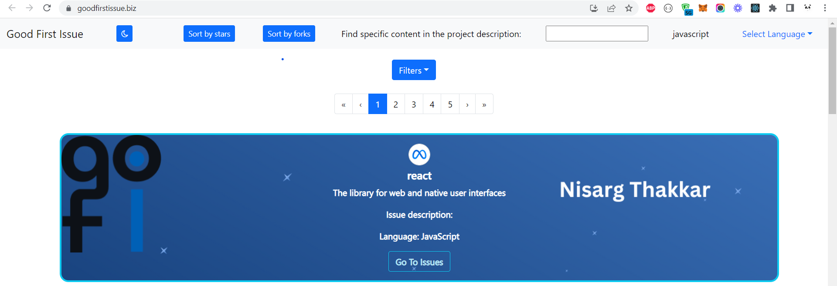Click the 'Issue description:' label
837x286 pixels.
click(x=419, y=215)
